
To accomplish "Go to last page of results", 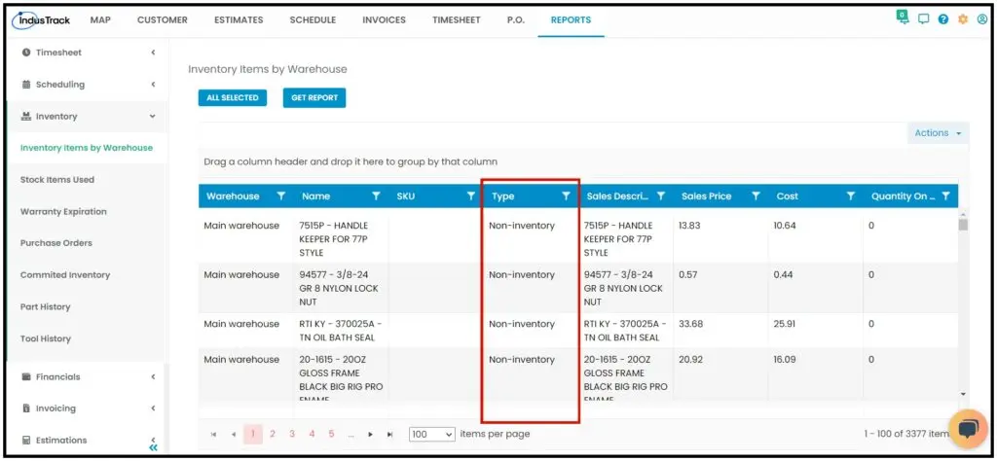I will point(389,435).
